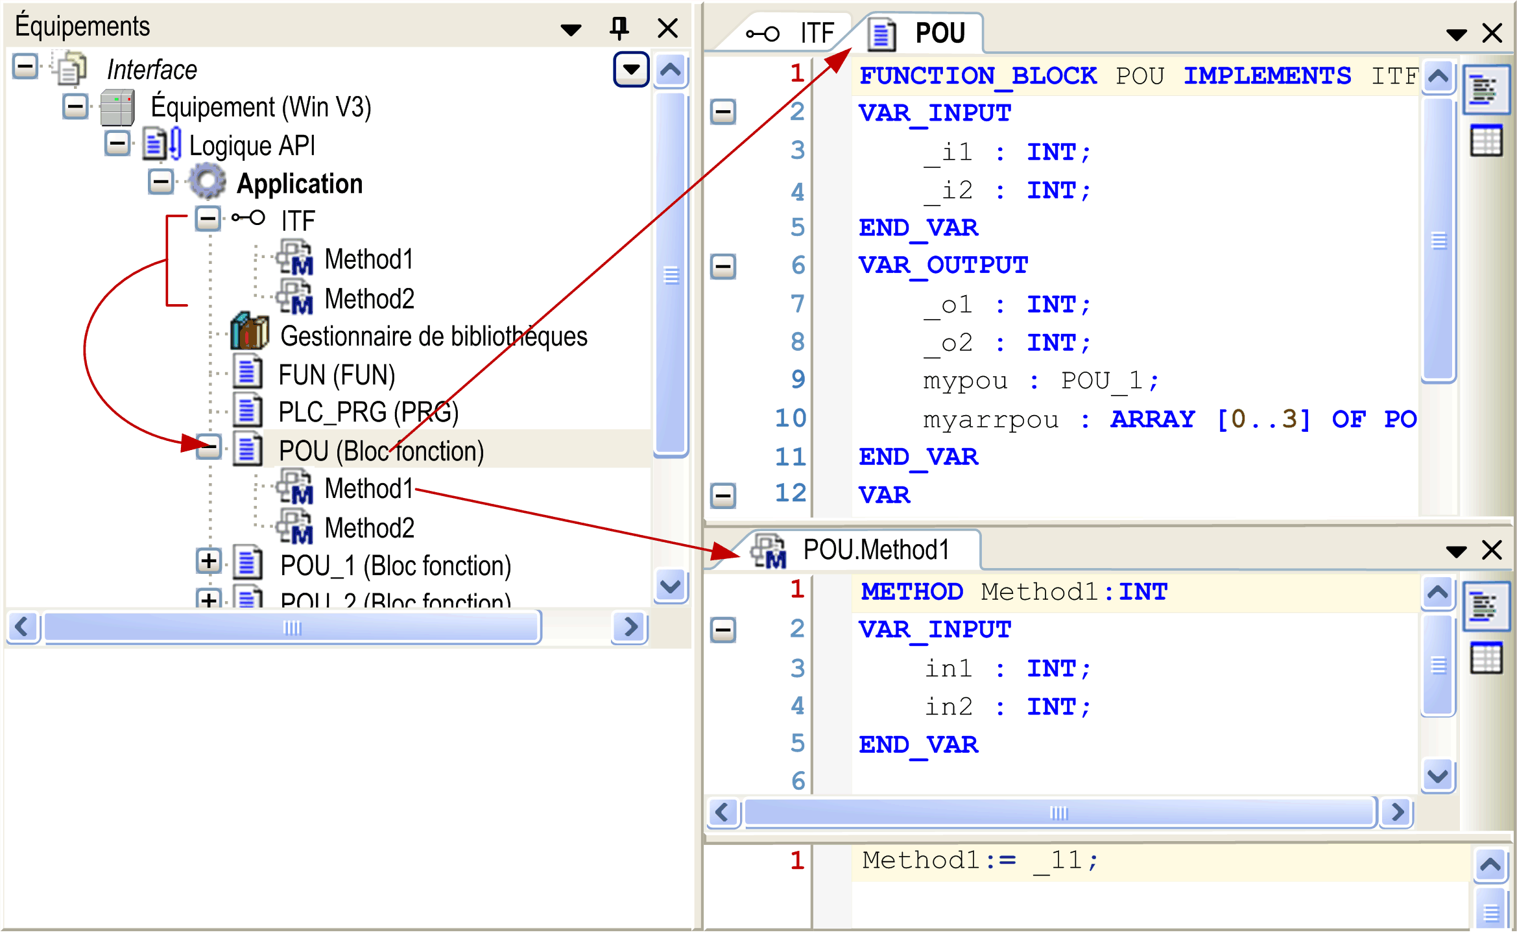Screen dimensions: 1517x939
Task: Select textual view icon in POU.Method1 editor
Action: pyautogui.click(x=1485, y=607)
